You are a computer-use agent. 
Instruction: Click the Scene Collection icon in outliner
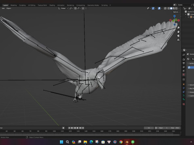click(186, 12)
